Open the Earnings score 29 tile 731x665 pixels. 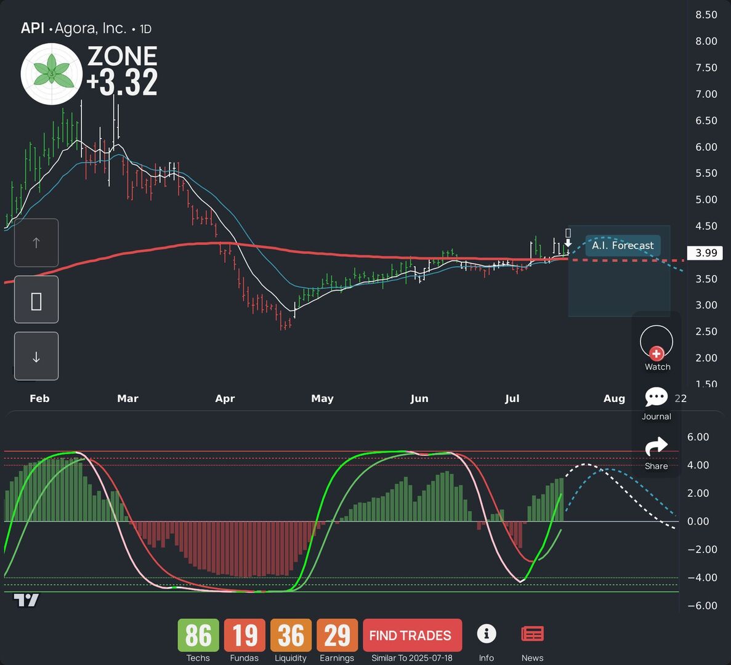click(x=337, y=635)
